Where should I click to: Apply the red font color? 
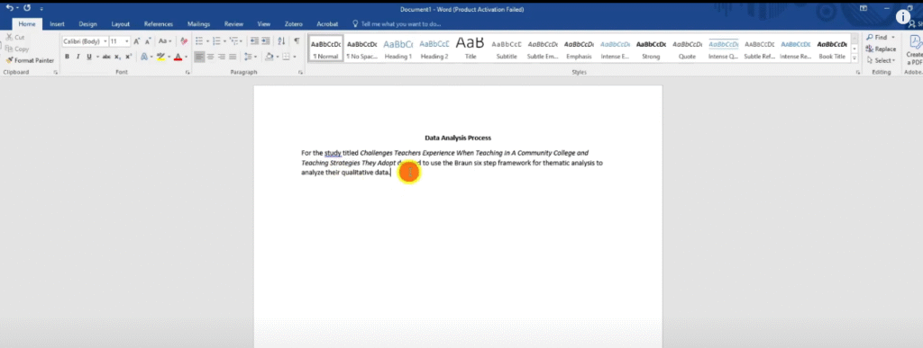178,57
